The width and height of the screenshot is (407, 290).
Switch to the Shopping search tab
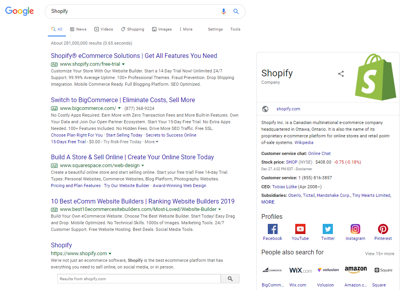[x=133, y=29]
